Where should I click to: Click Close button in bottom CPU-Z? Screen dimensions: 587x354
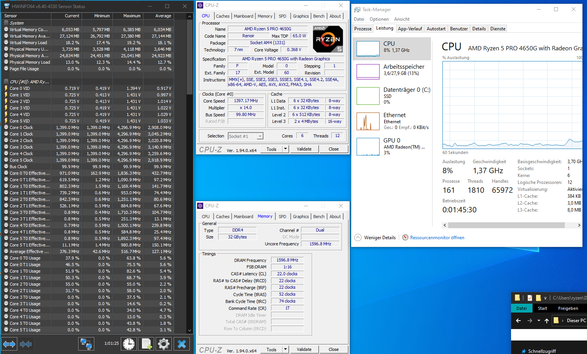[x=334, y=349]
